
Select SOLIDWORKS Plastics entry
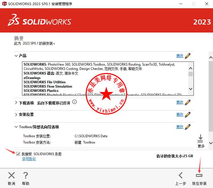[41, 91]
